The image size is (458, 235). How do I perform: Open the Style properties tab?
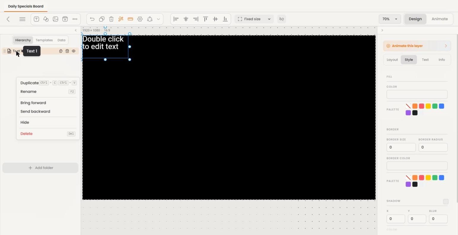pos(409,60)
